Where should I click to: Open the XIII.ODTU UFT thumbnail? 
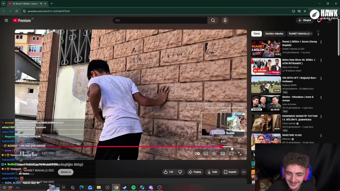(x=266, y=85)
